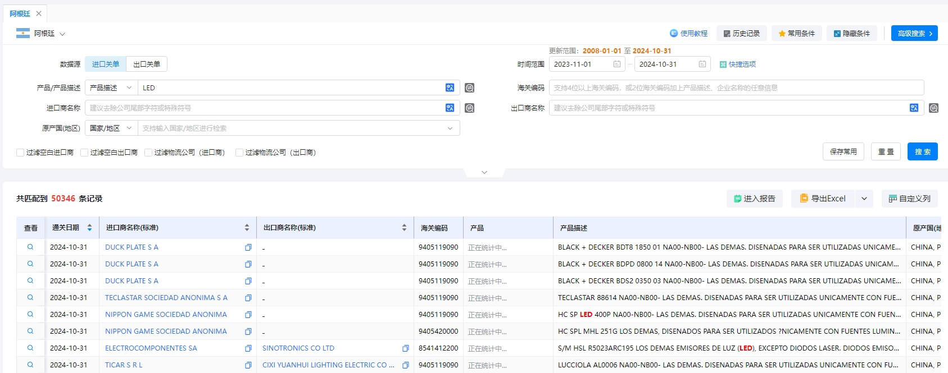Open 快捷选项 quick date options
The image size is (948, 373).
738,65
